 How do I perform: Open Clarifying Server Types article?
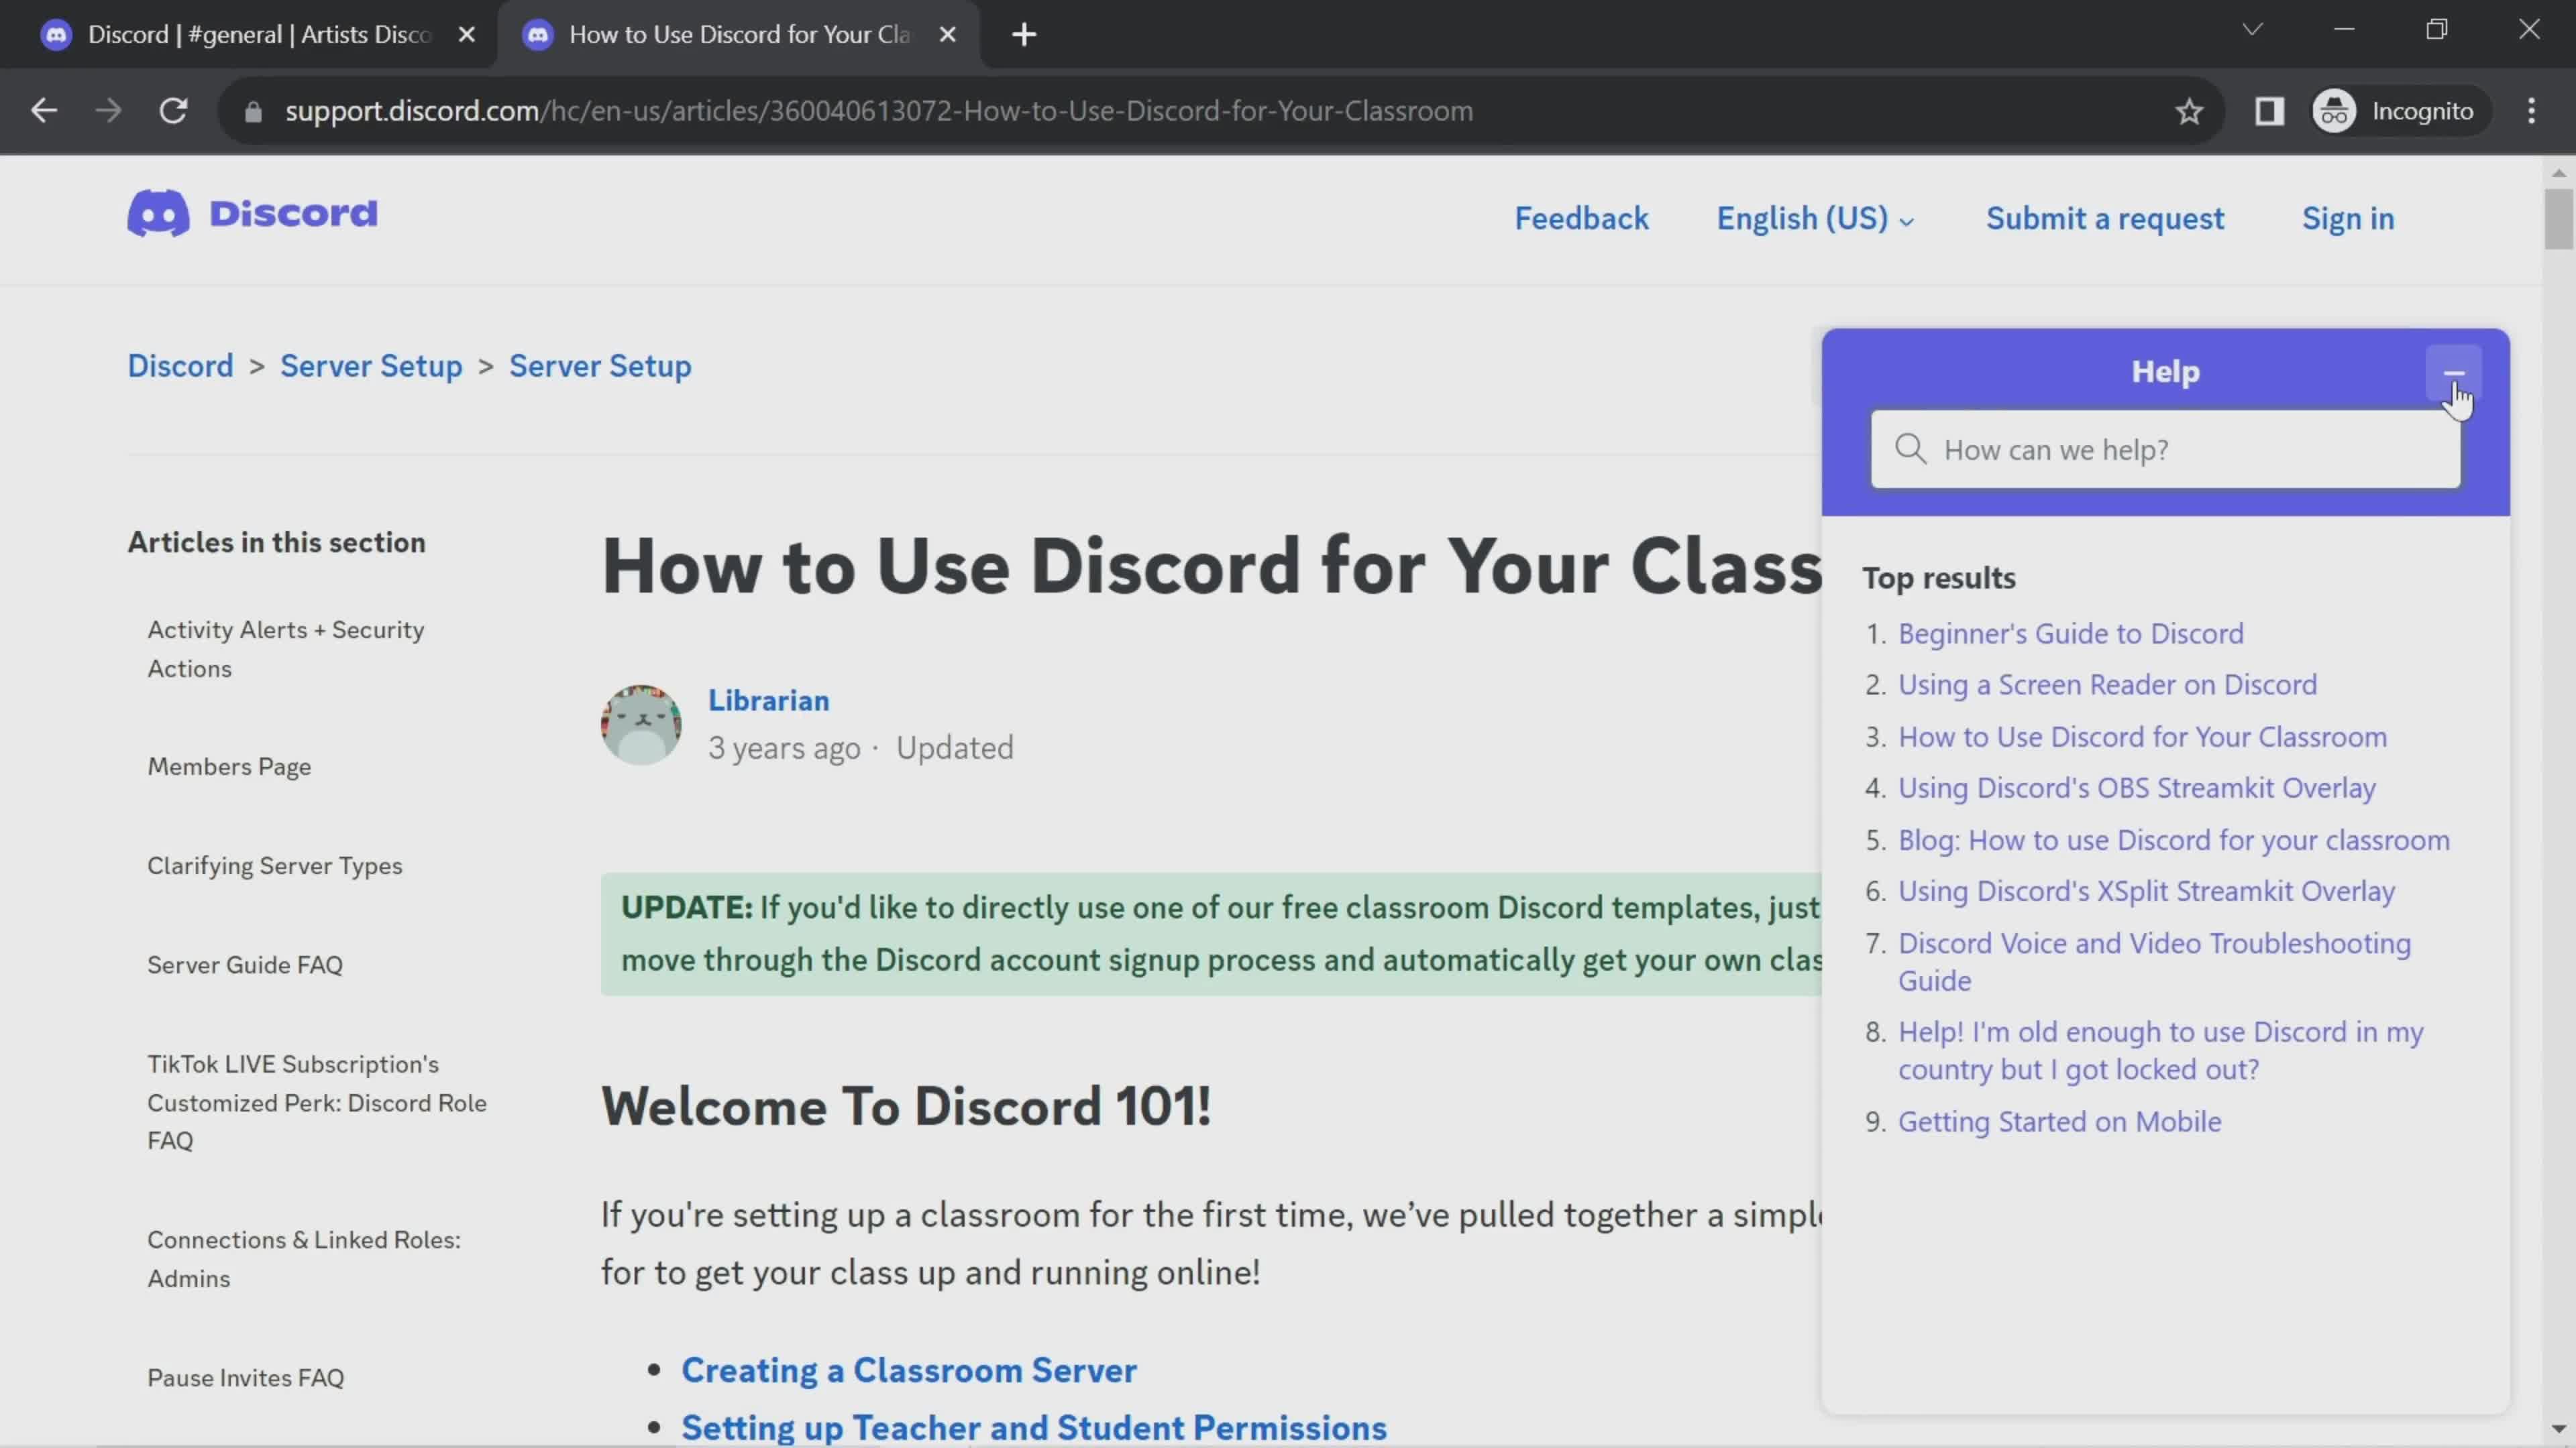[275, 865]
